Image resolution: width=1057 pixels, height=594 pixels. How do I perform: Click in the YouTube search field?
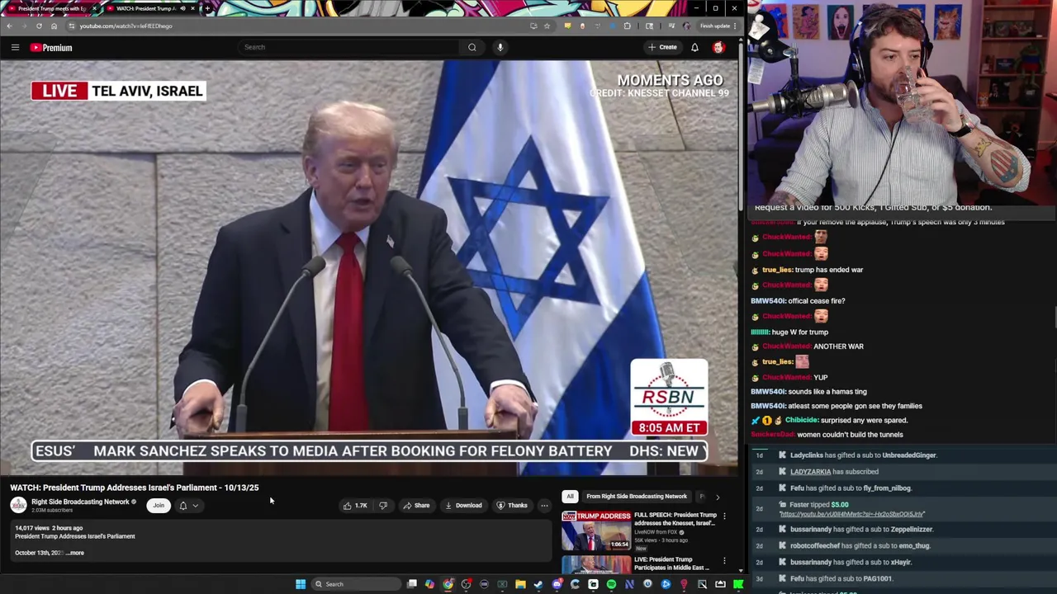[x=347, y=47]
